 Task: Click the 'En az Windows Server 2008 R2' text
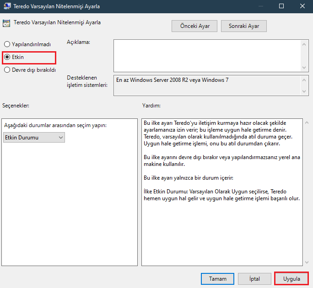point(172,80)
